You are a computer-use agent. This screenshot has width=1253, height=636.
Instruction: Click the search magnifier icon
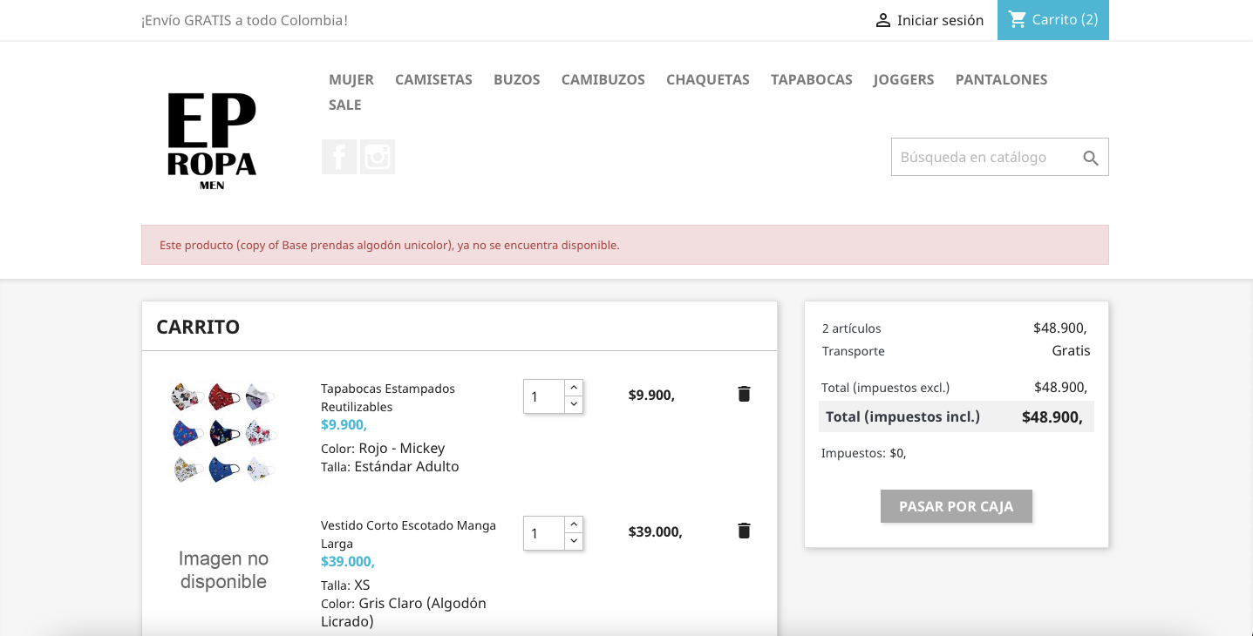pyautogui.click(x=1091, y=158)
